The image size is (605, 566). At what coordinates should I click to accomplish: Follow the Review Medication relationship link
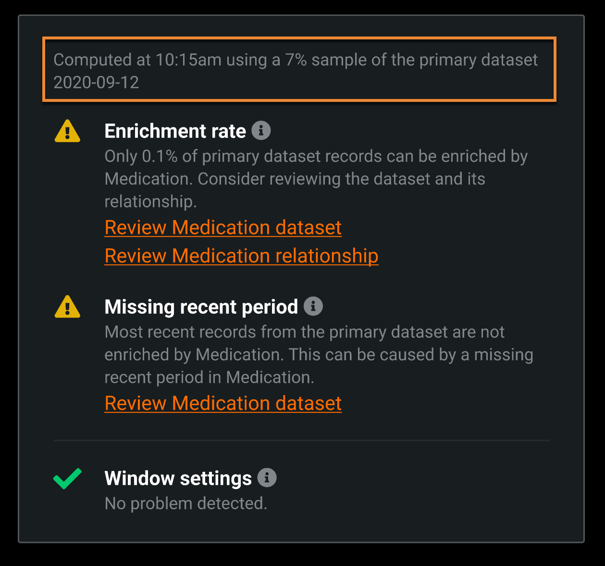point(241,256)
